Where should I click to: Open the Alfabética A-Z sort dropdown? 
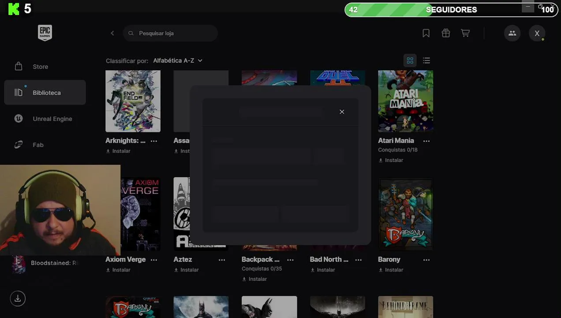pos(178,61)
